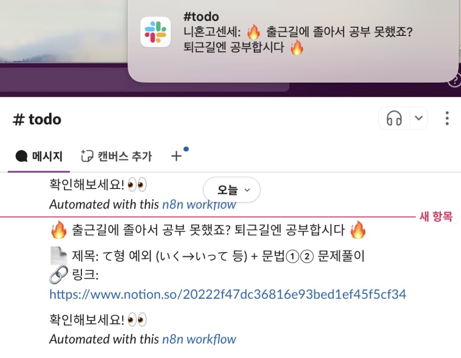Click the speech bubble message icon
This screenshot has height=358, width=461.
[21, 156]
